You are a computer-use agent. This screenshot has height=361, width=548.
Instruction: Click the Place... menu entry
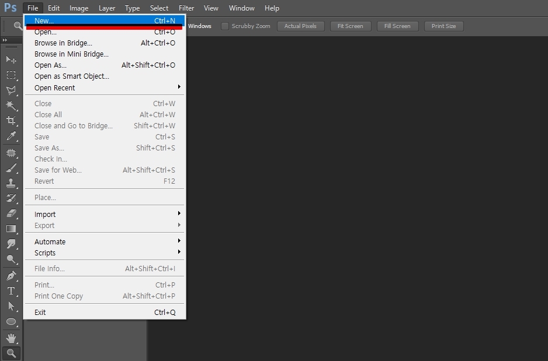(105, 198)
